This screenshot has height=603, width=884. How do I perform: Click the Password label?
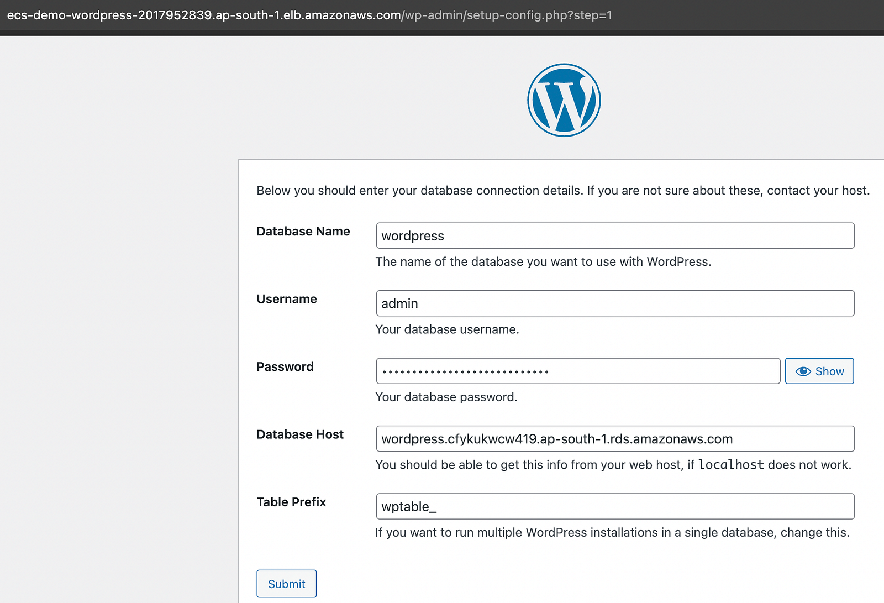[285, 366]
